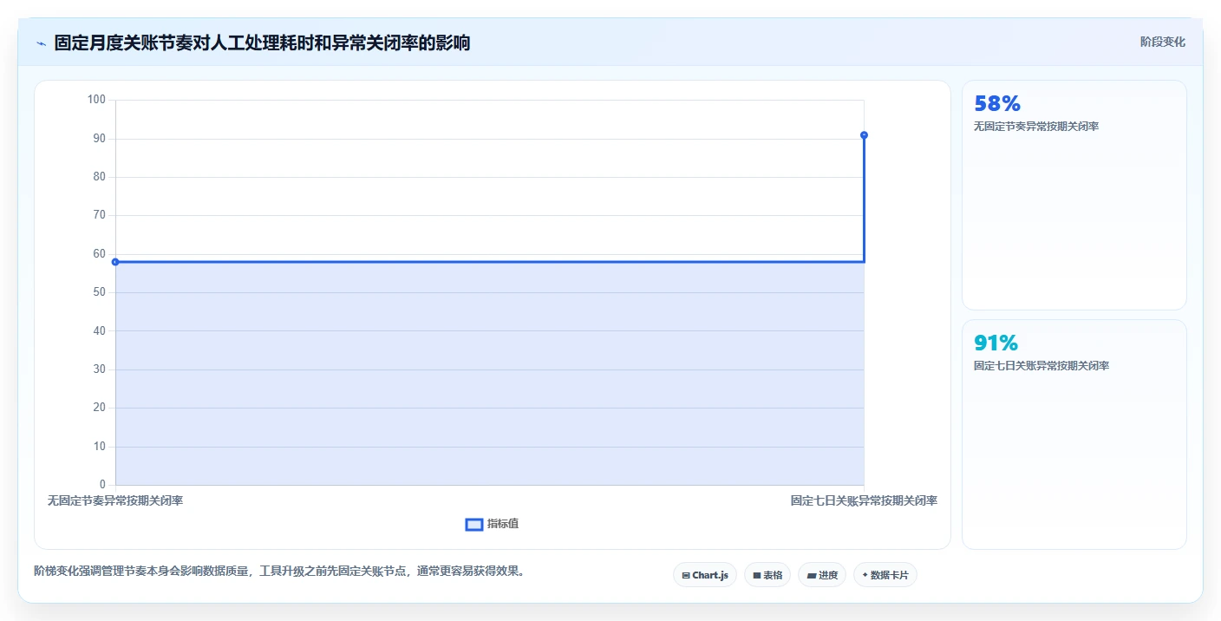
Task: Click the card label 固定七日关账异常按期关闭率
Action: [x=1041, y=366]
